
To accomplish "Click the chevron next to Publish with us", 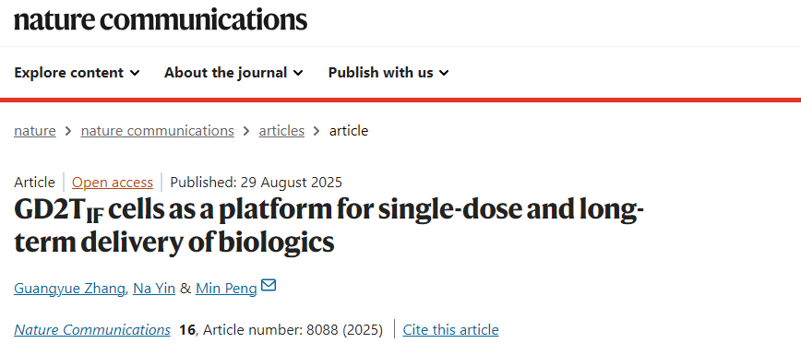I will click(445, 73).
